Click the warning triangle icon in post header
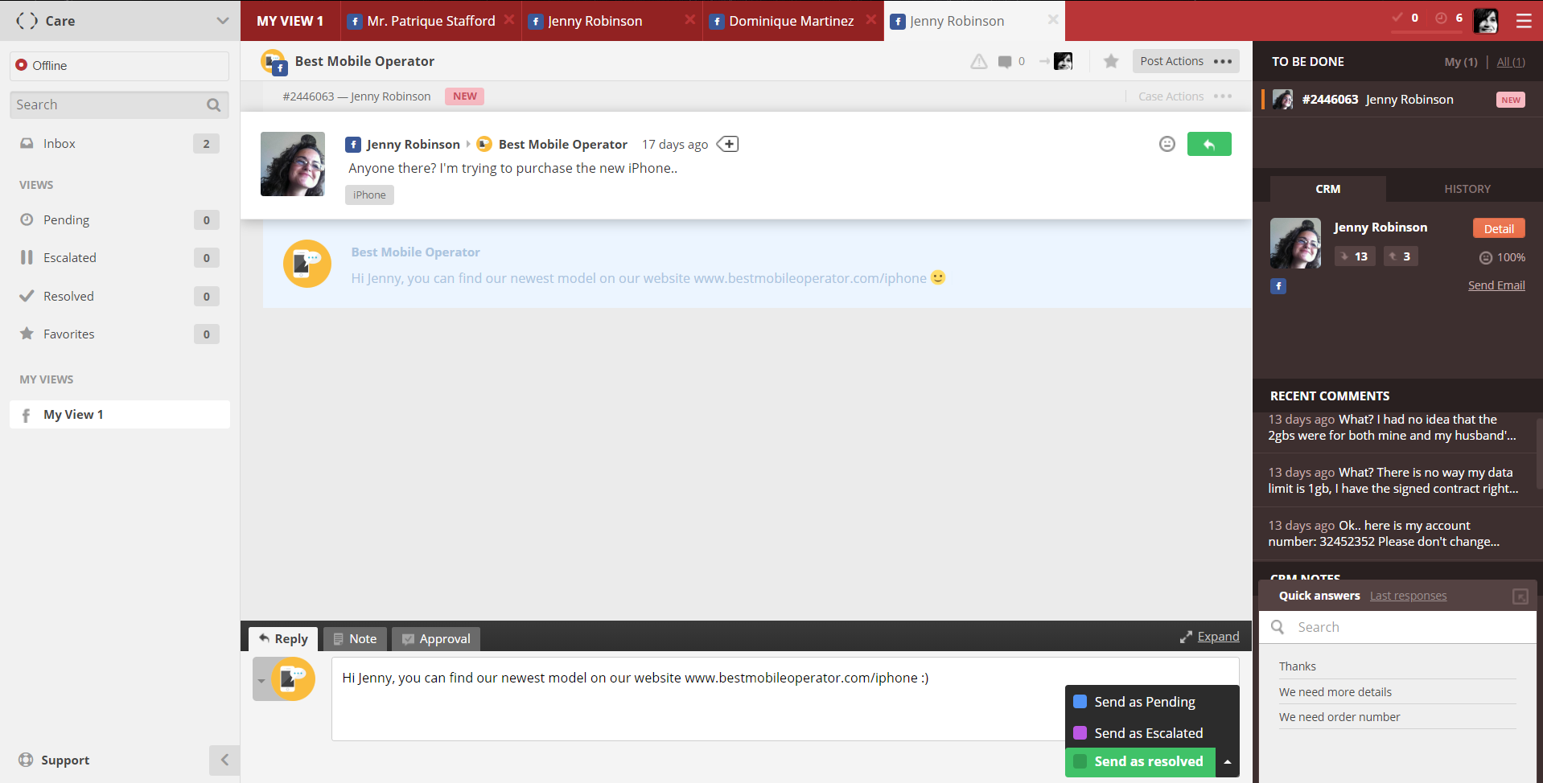This screenshot has height=783, width=1543. tap(978, 62)
